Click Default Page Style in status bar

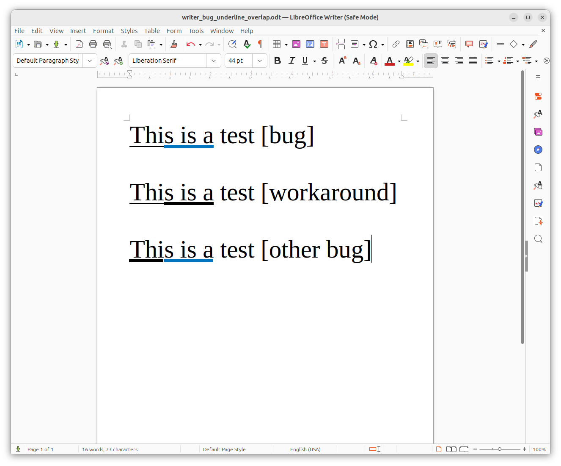[x=224, y=449]
